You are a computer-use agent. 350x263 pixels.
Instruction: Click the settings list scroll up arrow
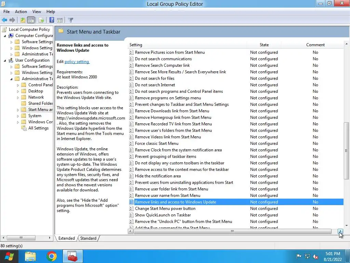pyautogui.click(x=346, y=44)
